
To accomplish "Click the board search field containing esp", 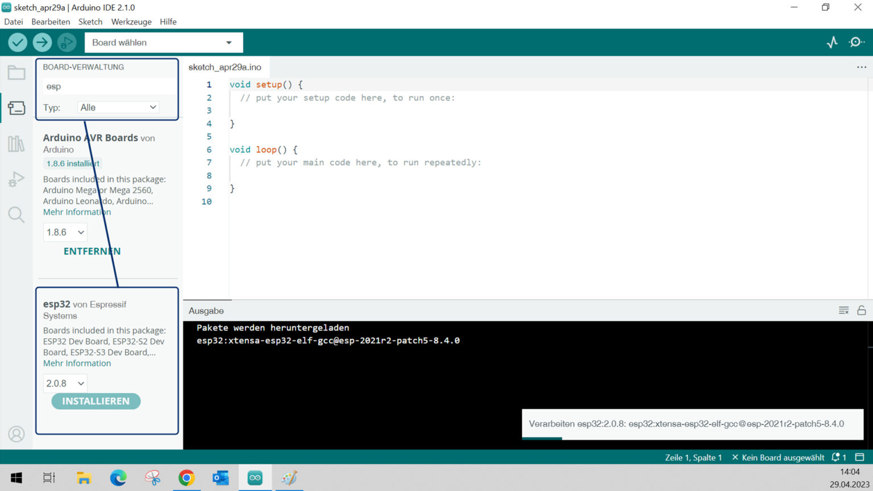I will 108,86.
